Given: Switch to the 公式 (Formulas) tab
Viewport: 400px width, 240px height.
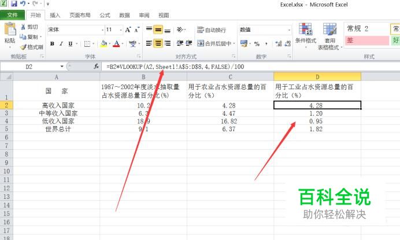Looking at the screenshot, I should coord(105,15).
